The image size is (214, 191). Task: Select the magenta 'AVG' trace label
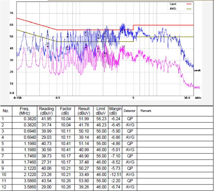[197, 87]
